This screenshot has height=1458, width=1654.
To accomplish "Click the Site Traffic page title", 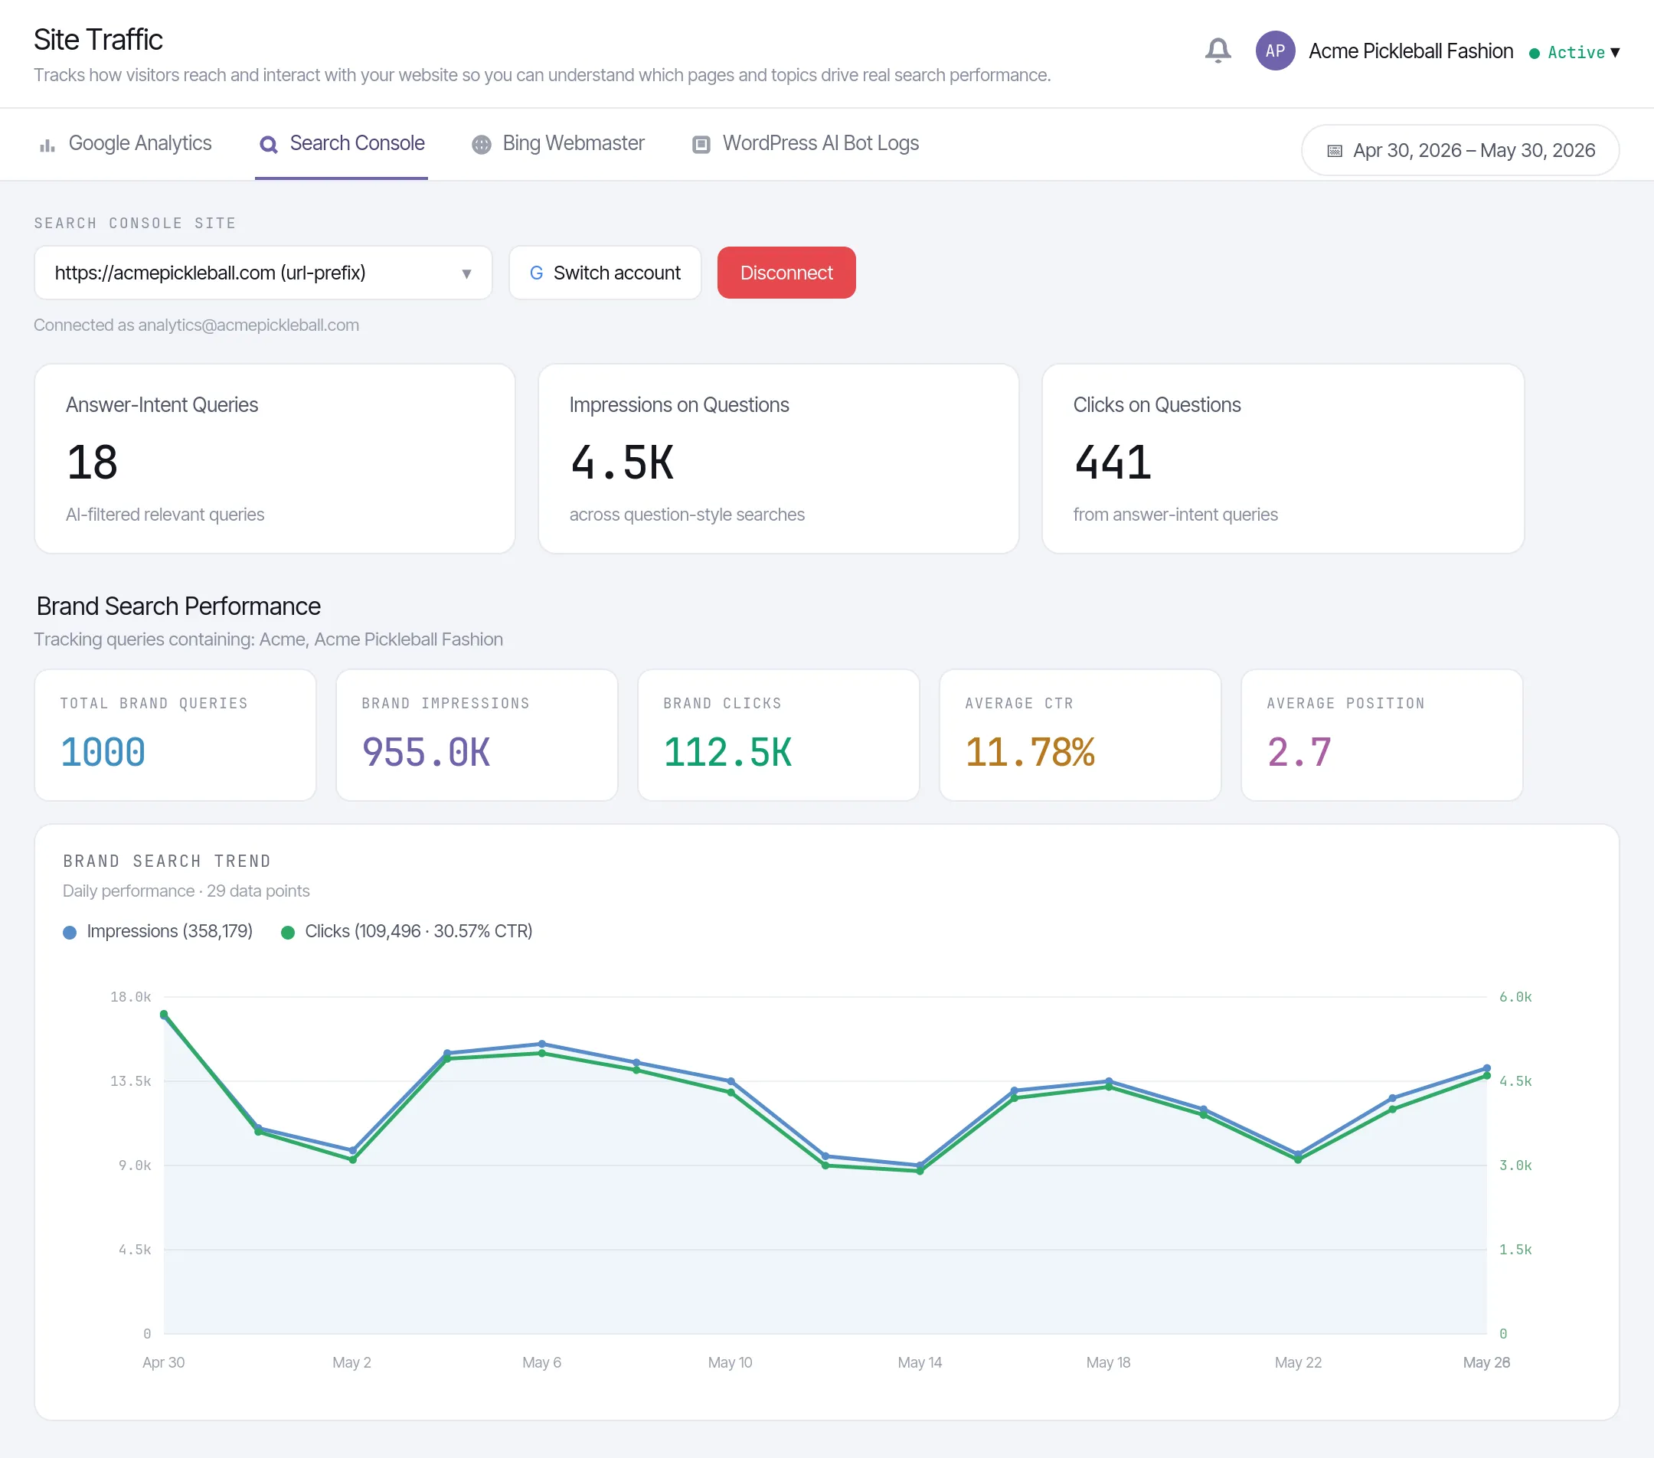I will coord(98,40).
